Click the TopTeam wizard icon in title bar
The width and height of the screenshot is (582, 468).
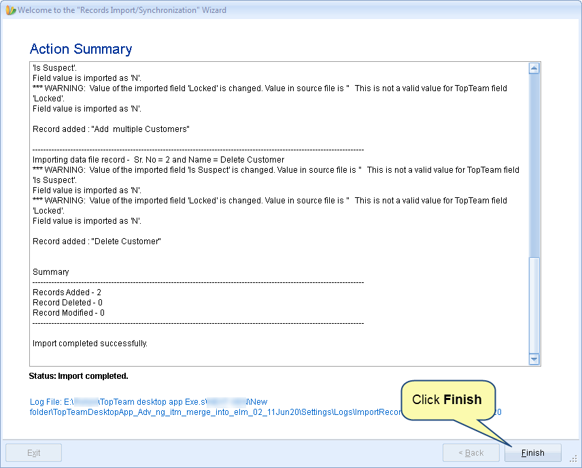pyautogui.click(x=11, y=10)
